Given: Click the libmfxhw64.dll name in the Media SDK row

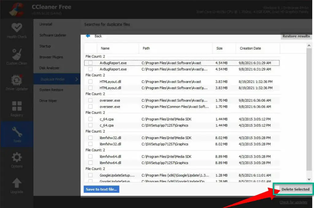Looking at the screenshot, I should tap(110, 157).
